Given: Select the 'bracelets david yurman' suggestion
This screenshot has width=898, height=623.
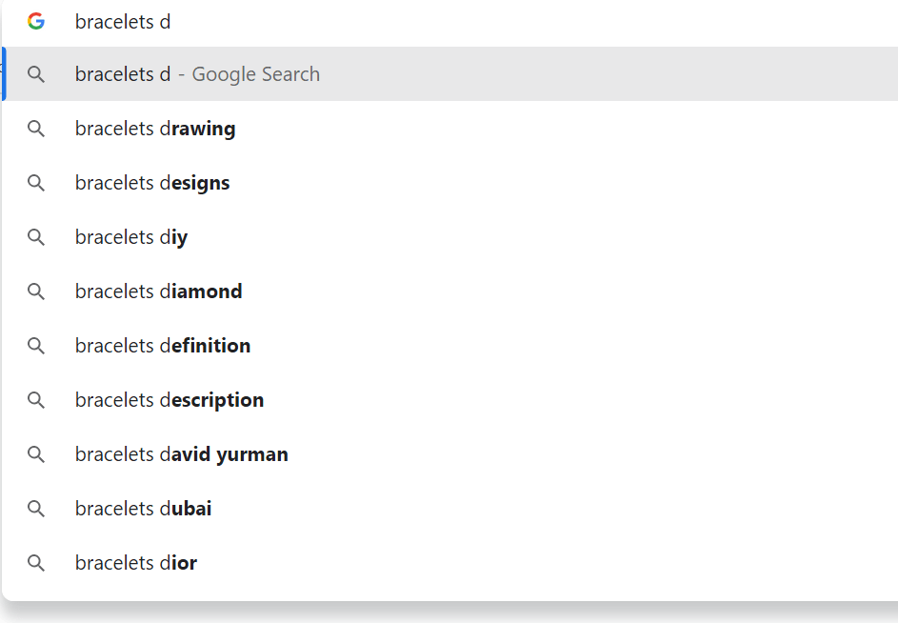Looking at the screenshot, I should point(450,454).
